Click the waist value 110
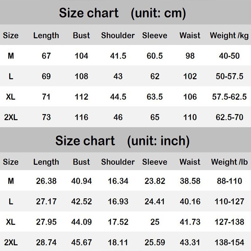 tap(190, 117)
